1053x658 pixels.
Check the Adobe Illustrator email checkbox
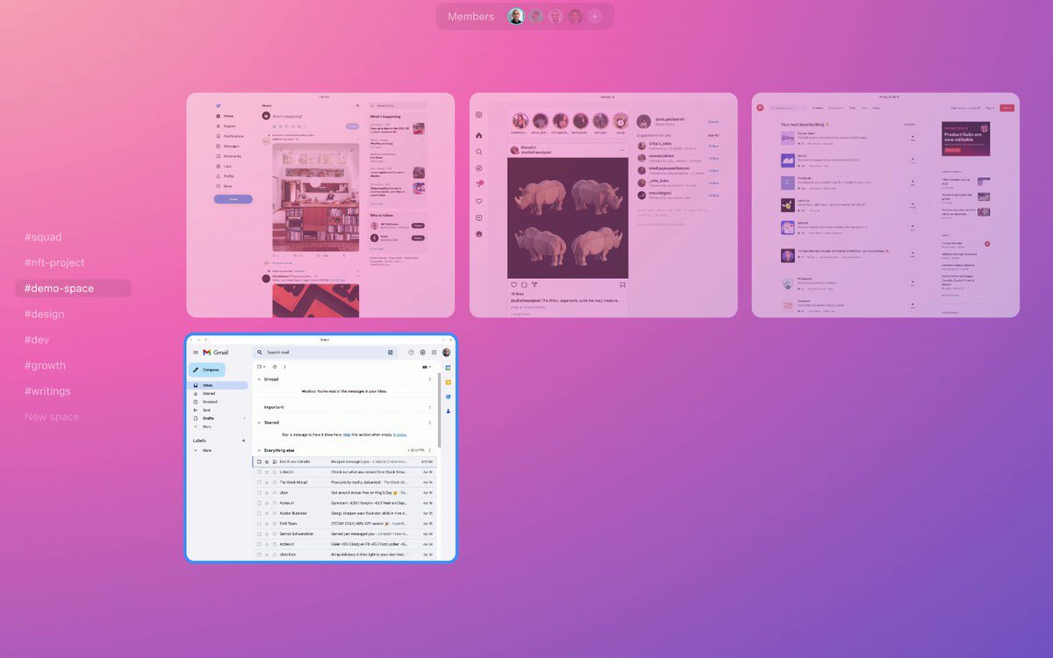pyautogui.click(x=259, y=513)
